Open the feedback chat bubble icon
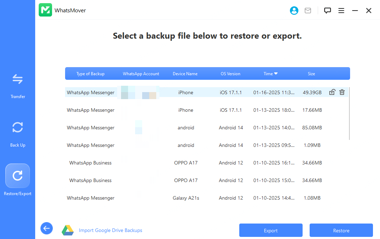 point(328,11)
